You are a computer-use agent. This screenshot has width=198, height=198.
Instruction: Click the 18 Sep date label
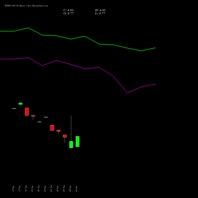coord(26,188)
